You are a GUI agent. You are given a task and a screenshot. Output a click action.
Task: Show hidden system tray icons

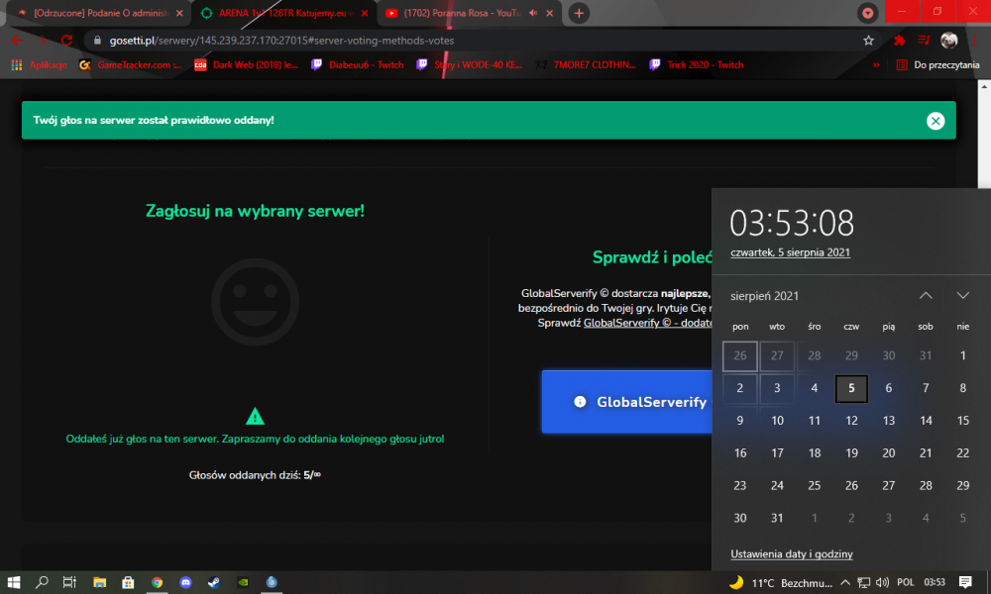pyautogui.click(x=845, y=582)
